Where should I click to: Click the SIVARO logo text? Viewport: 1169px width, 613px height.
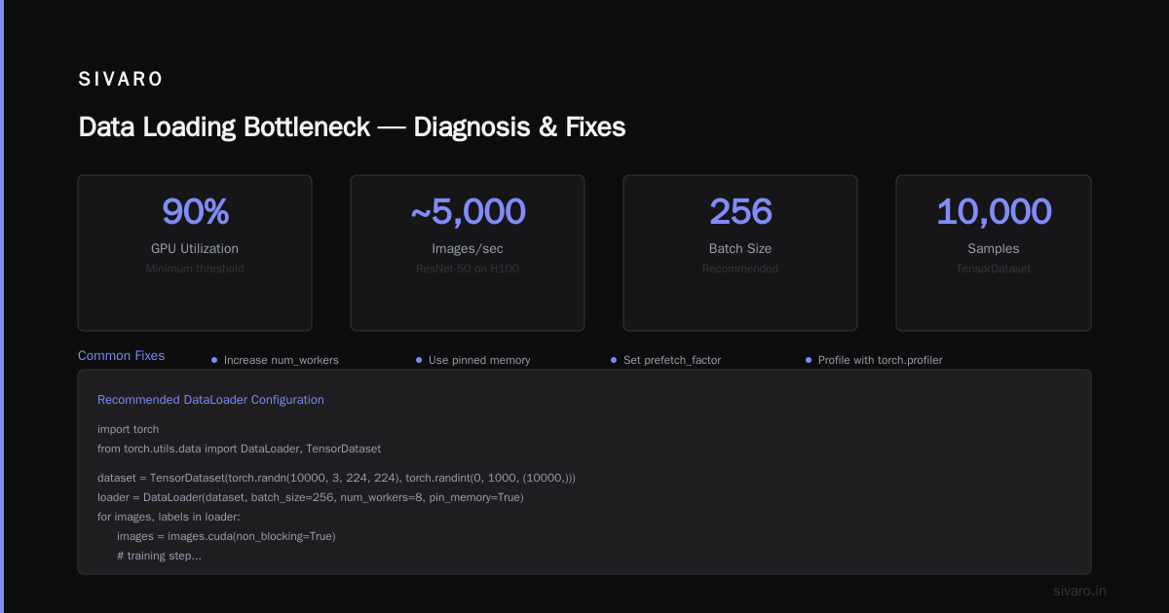[121, 80]
